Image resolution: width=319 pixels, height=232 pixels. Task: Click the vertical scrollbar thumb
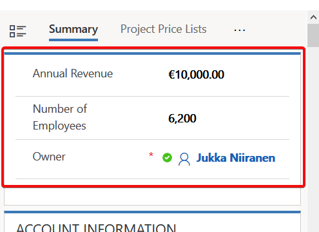[x=313, y=35]
